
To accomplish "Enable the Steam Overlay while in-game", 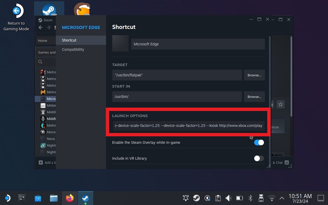I will pos(259,142).
